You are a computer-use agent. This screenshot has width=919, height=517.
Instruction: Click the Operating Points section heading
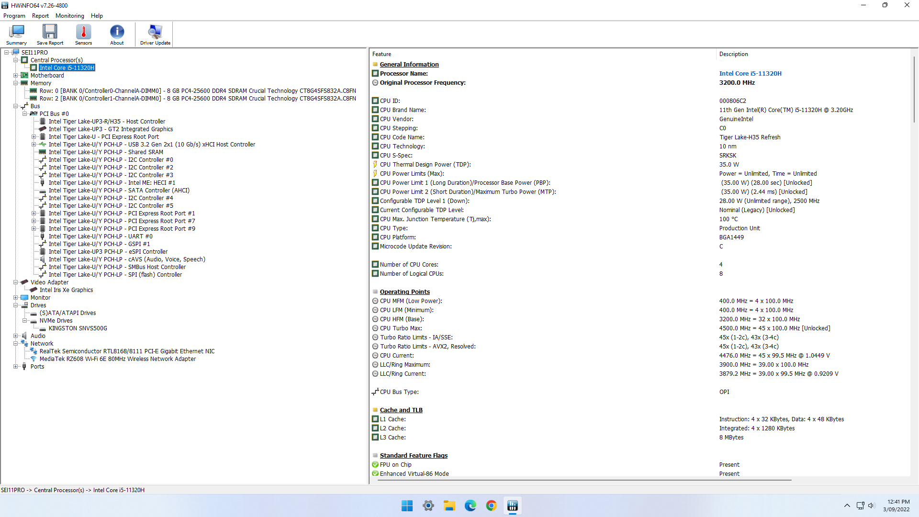pos(404,292)
